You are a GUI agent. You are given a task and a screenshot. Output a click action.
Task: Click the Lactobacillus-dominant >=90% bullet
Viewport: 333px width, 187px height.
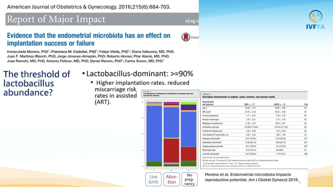click(139, 74)
